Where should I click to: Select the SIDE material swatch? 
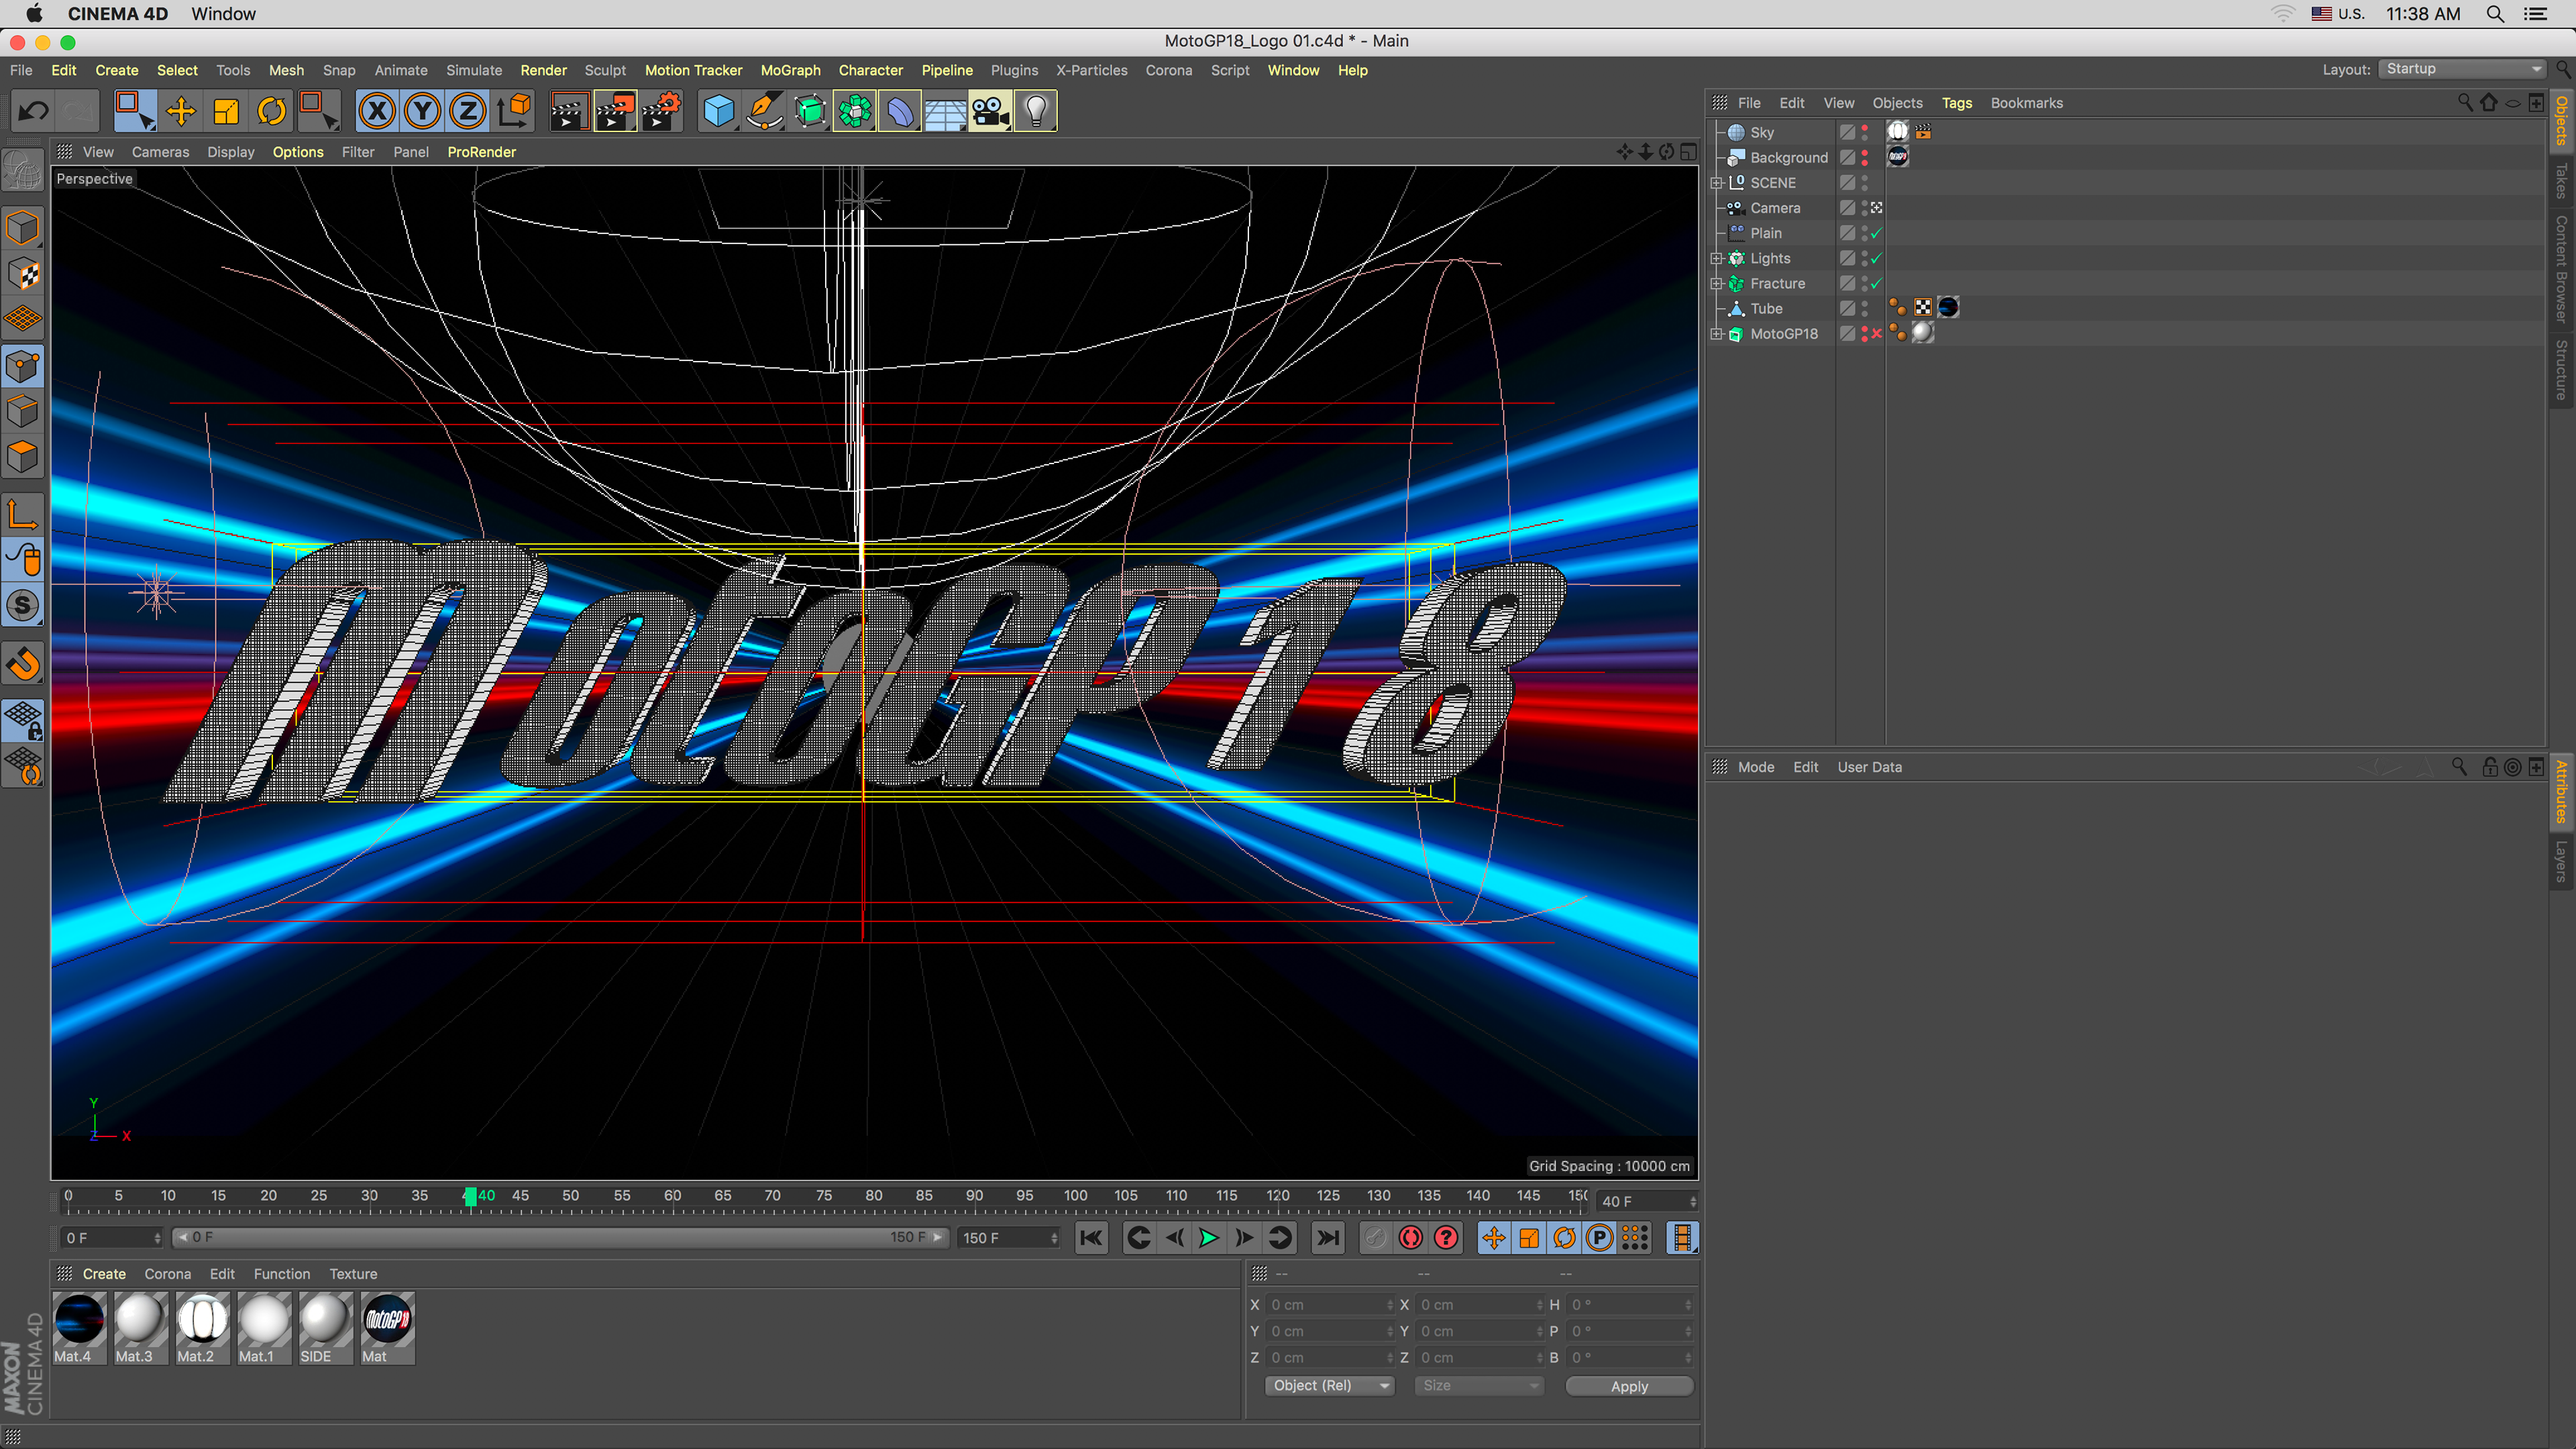325,1329
